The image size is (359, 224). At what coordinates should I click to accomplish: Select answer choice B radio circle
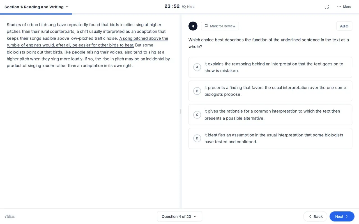tap(197, 91)
